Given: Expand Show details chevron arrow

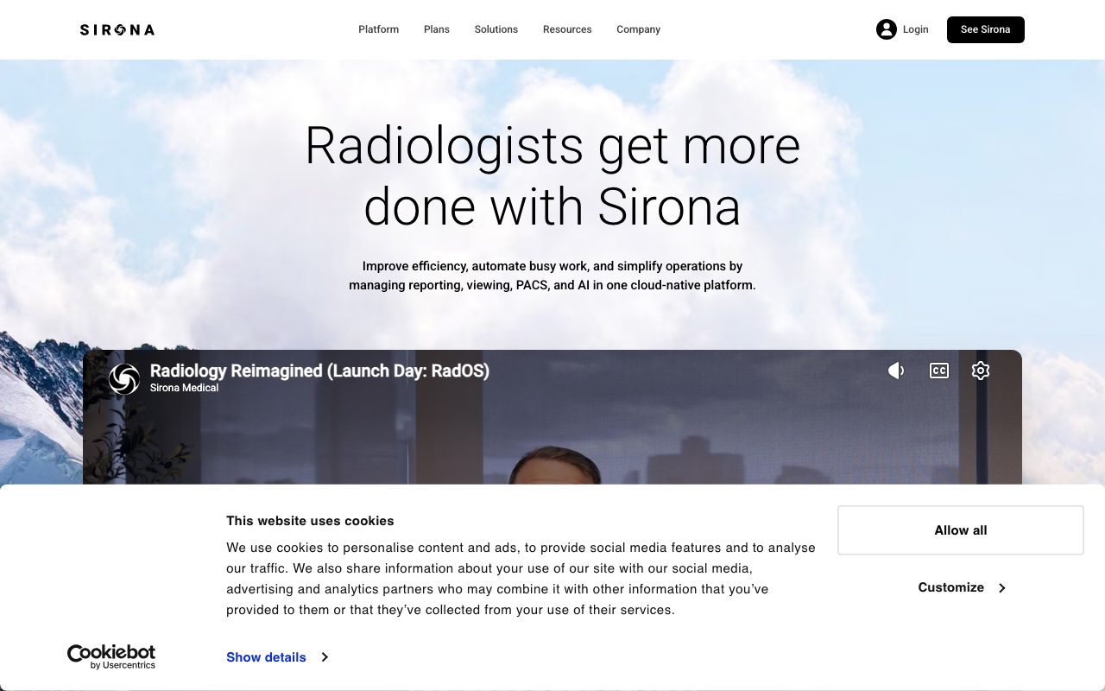Looking at the screenshot, I should tap(325, 657).
